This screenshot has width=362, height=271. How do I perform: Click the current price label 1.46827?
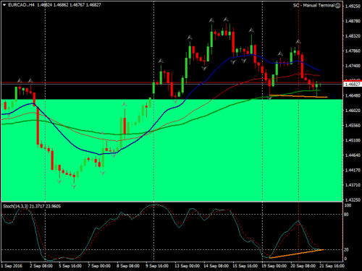353,85
